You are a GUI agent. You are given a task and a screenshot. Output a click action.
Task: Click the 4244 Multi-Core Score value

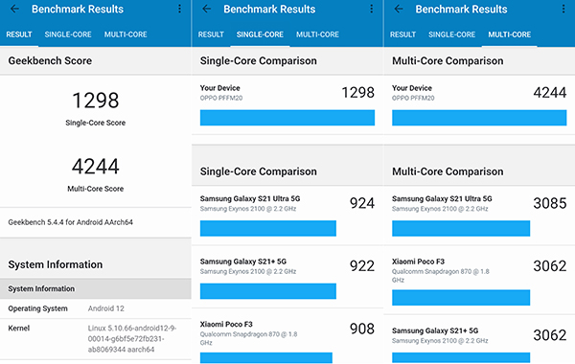coord(95,167)
